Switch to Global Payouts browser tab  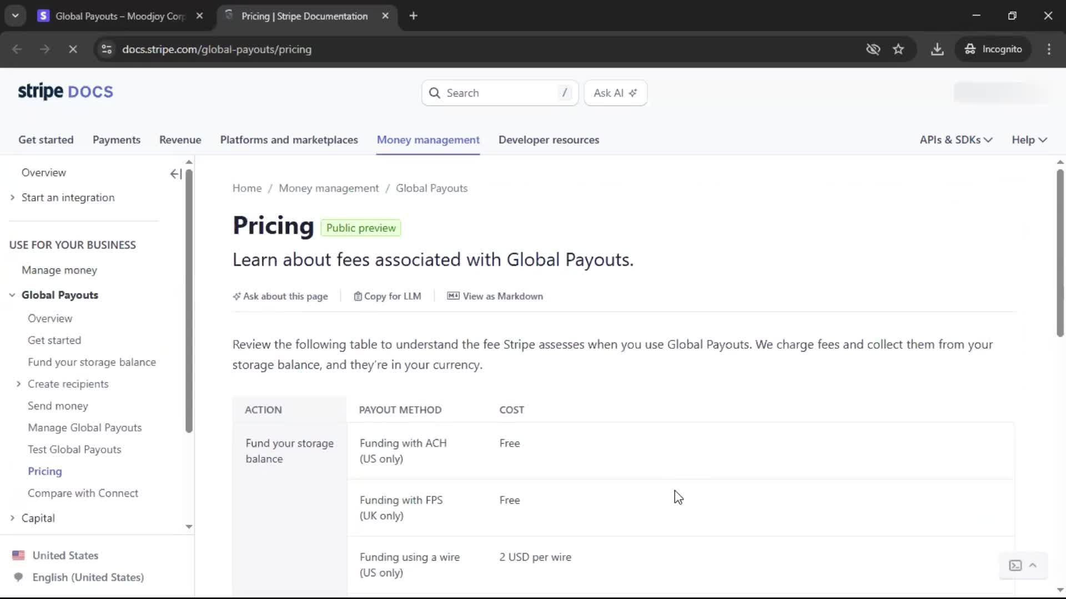[119, 16]
